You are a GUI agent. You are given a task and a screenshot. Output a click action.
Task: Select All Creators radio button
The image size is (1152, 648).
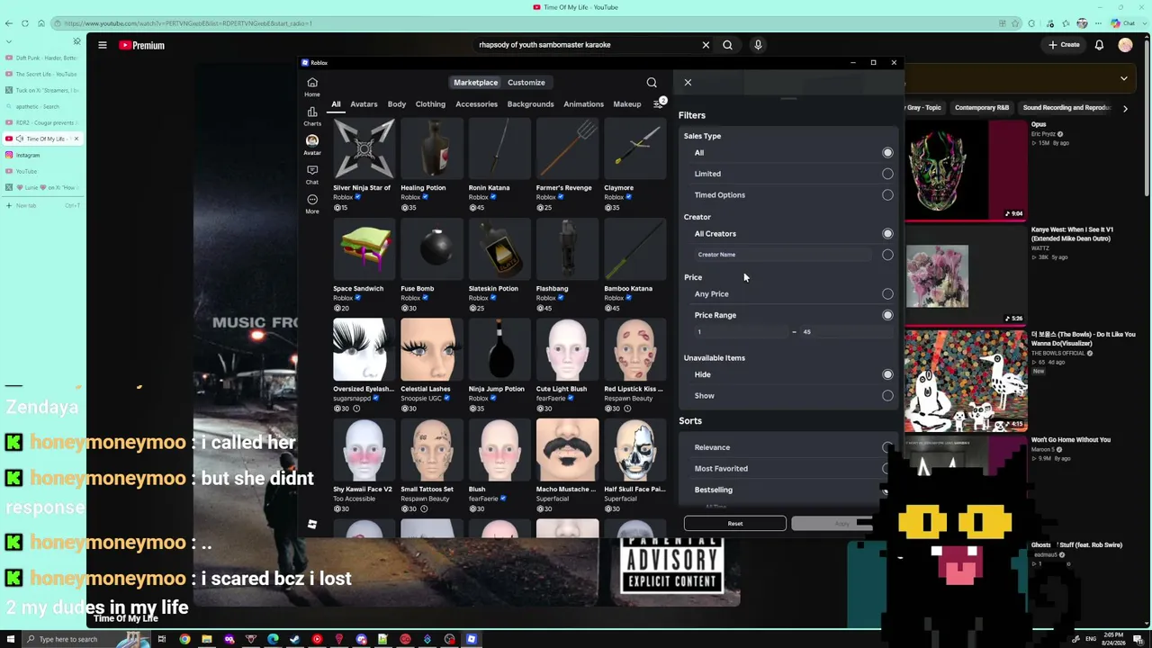[887, 234]
